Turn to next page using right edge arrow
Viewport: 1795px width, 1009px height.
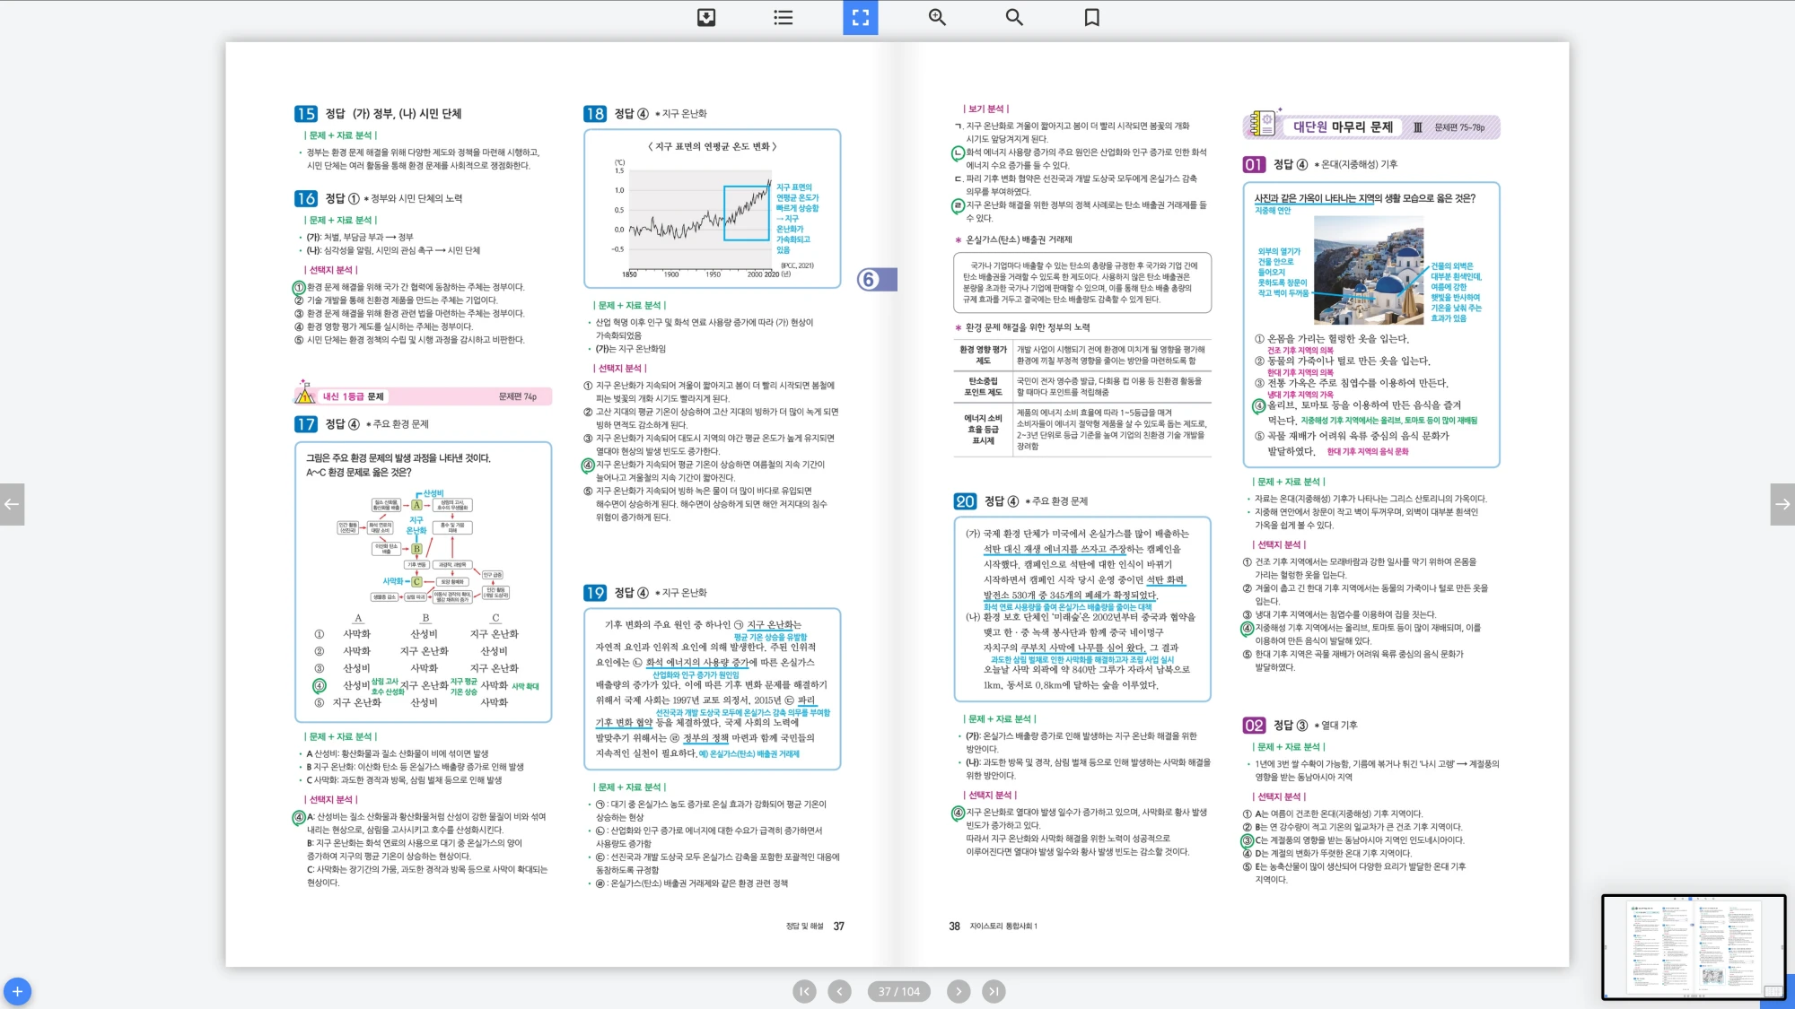pos(1782,504)
